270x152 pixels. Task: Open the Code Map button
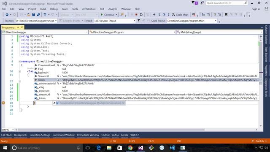(x=180, y=15)
